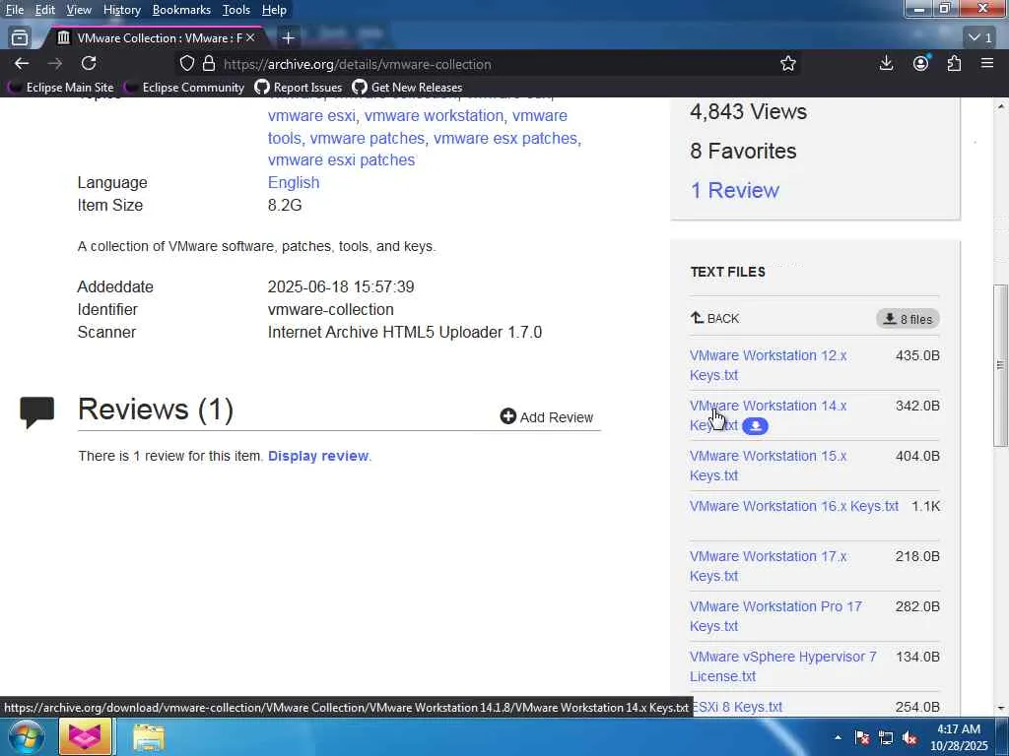Open the downloads panel

tap(886, 63)
